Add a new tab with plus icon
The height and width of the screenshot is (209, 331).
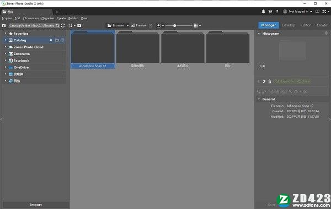pyautogui.click(x=57, y=12)
